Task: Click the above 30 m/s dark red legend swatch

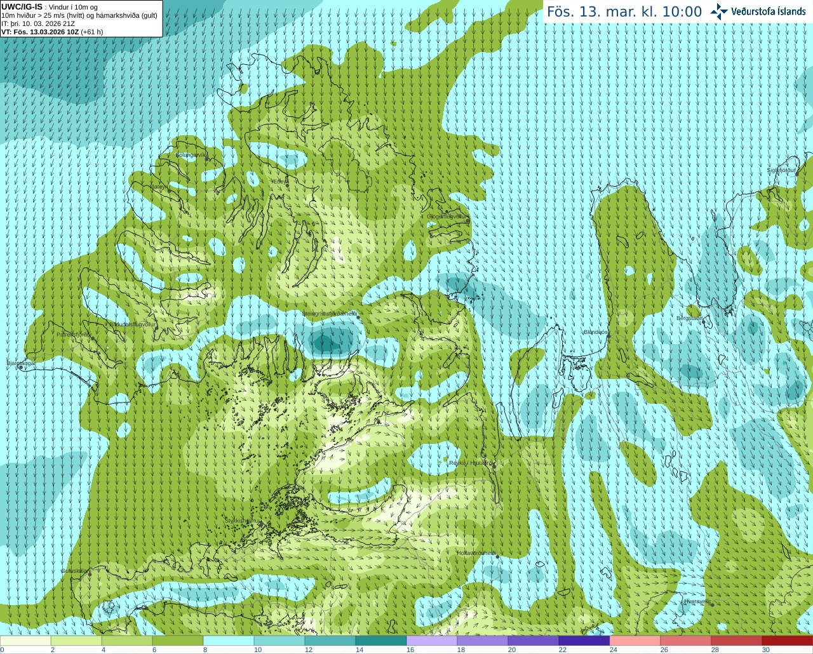Action: 788,641
